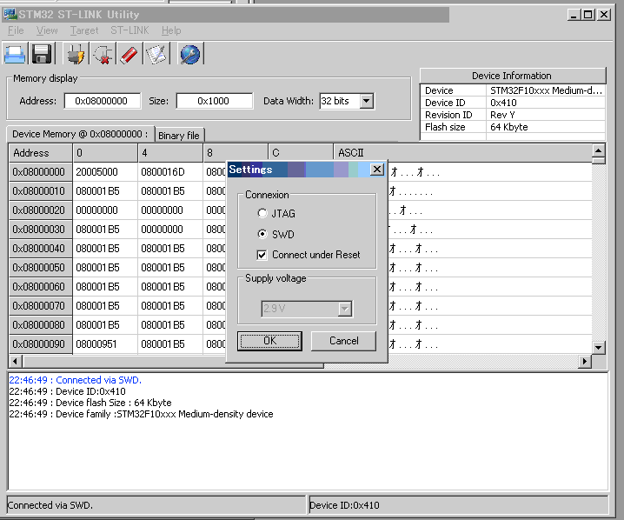
Task: Click the memory table scroll up arrow
Action: tap(599, 150)
